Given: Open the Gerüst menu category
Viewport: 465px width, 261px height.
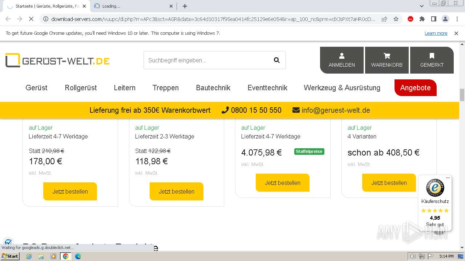Looking at the screenshot, I should pos(37,88).
